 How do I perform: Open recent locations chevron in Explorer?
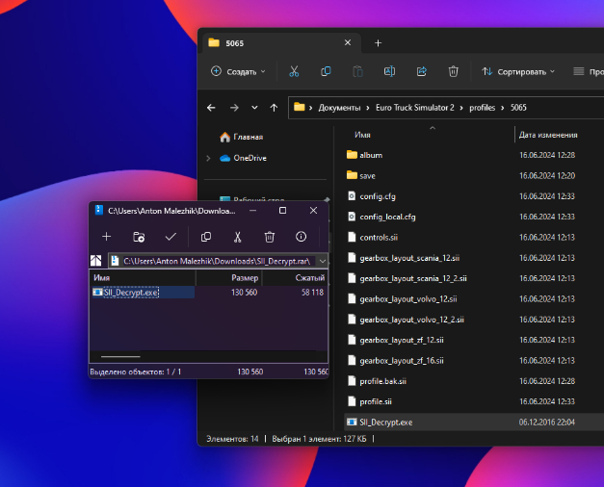click(254, 108)
